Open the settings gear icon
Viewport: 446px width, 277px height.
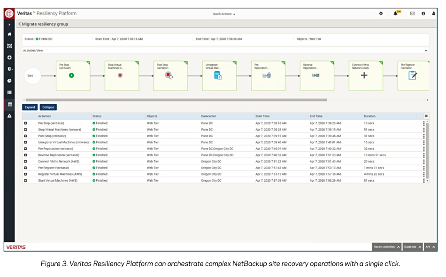point(381,13)
